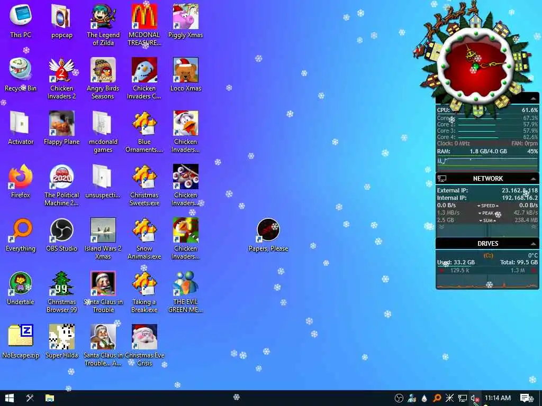Open the network tray icon
This screenshot has width=542, height=406.
[463, 398]
